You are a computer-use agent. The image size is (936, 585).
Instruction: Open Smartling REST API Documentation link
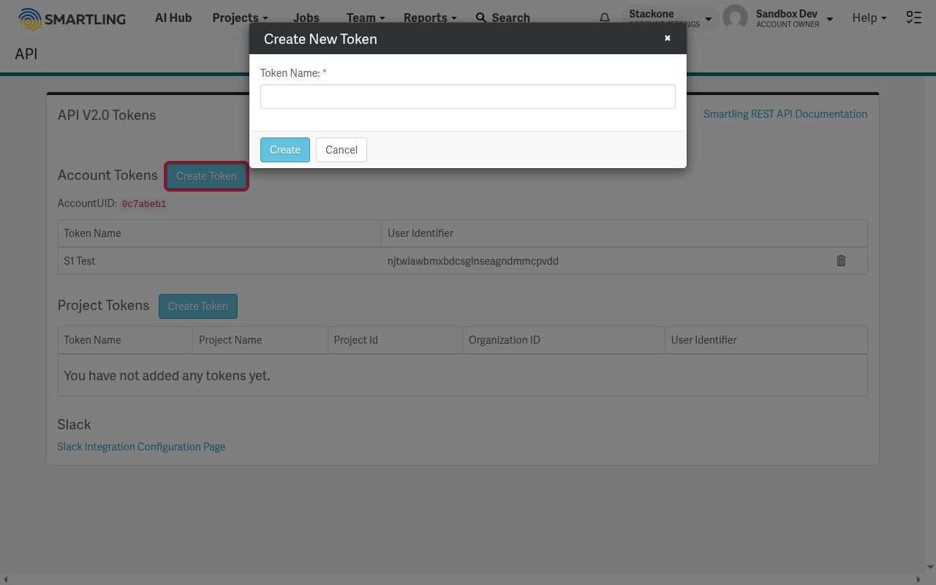[785, 114]
